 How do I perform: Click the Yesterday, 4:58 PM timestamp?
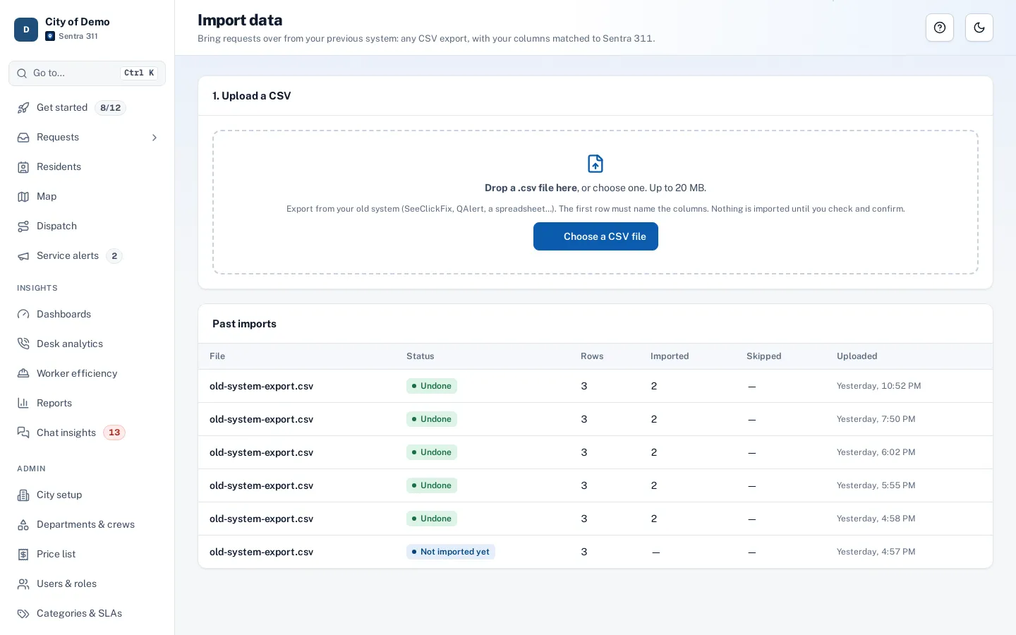pos(876,519)
